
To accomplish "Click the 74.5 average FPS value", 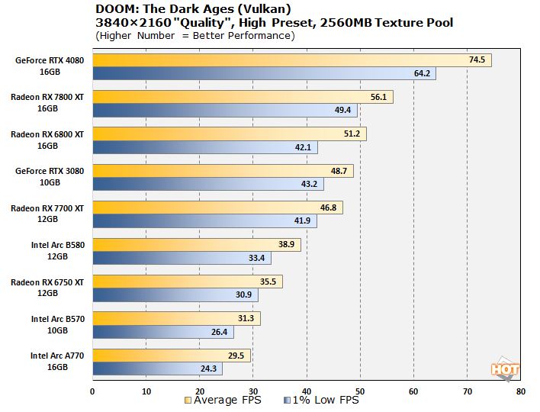I will pos(477,60).
